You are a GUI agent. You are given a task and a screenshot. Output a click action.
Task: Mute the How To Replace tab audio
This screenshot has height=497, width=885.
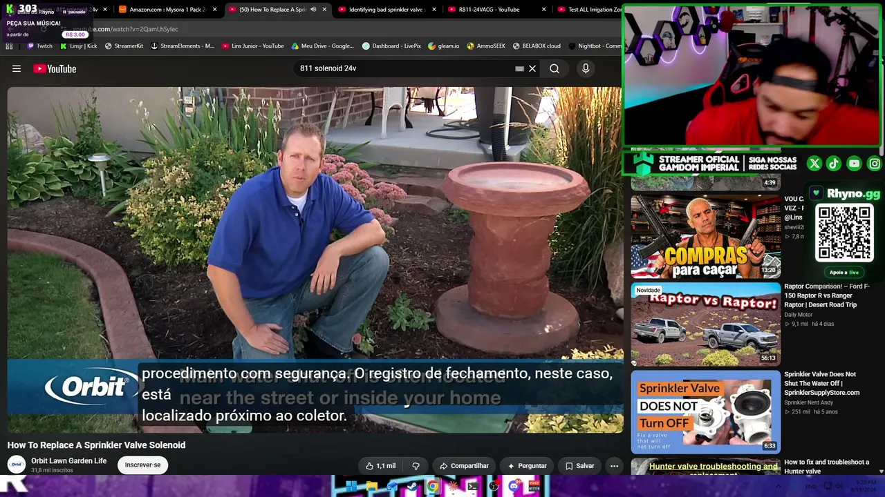pos(313,10)
